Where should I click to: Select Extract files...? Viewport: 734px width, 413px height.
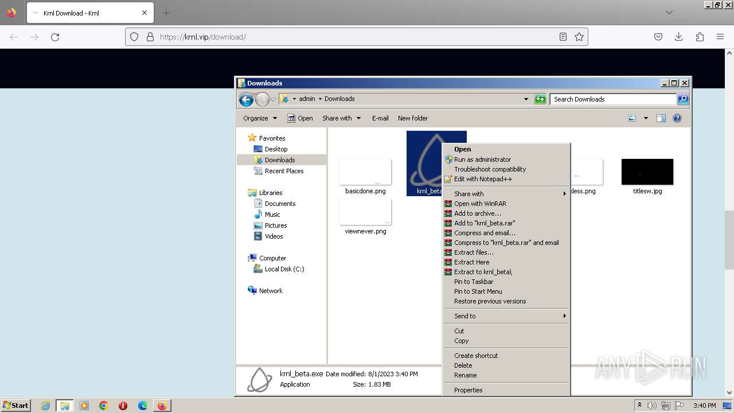(x=507, y=252)
